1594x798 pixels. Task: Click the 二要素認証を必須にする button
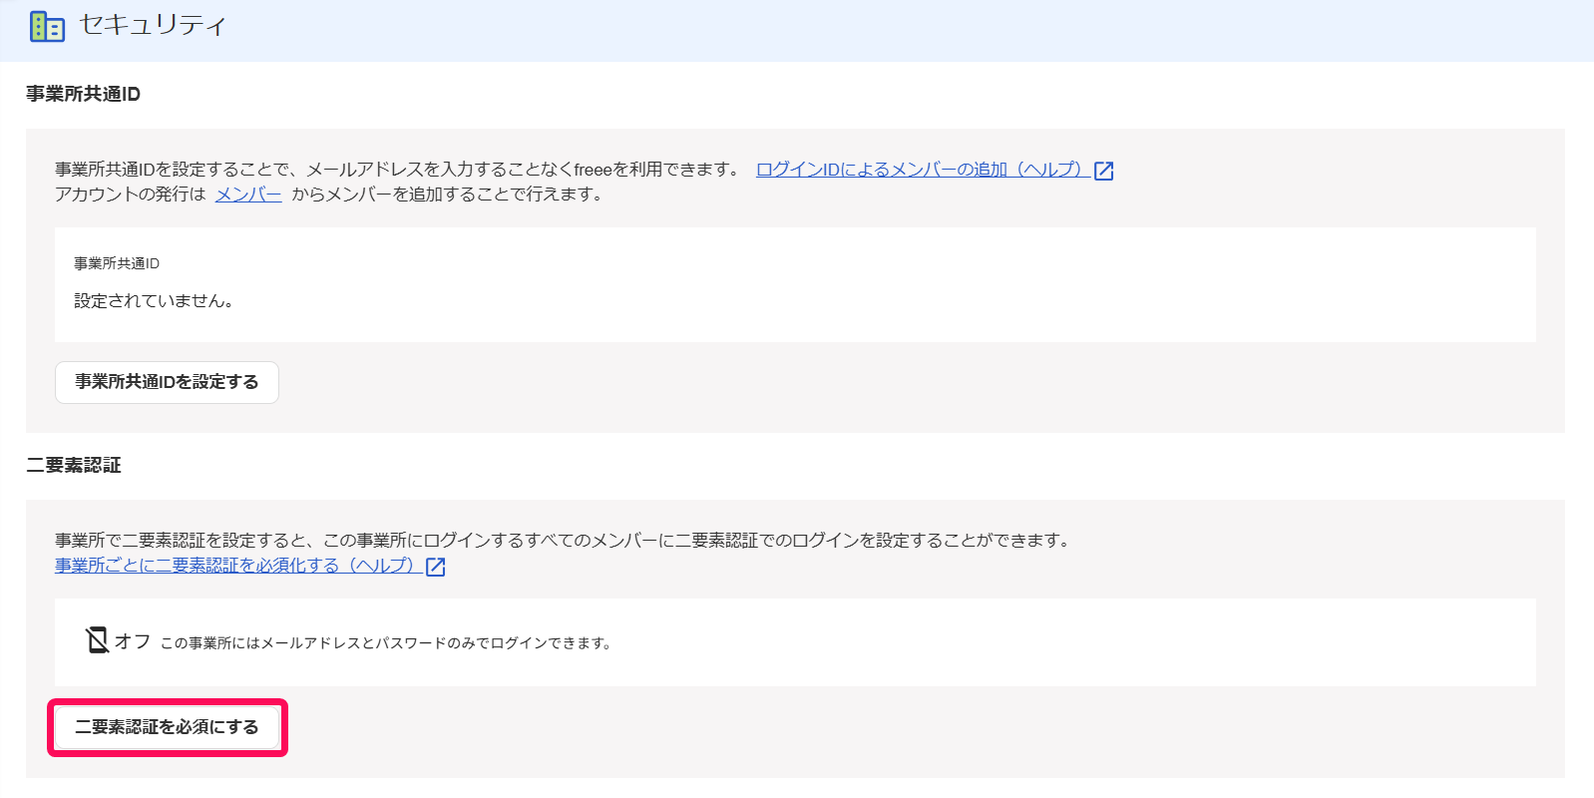(168, 727)
